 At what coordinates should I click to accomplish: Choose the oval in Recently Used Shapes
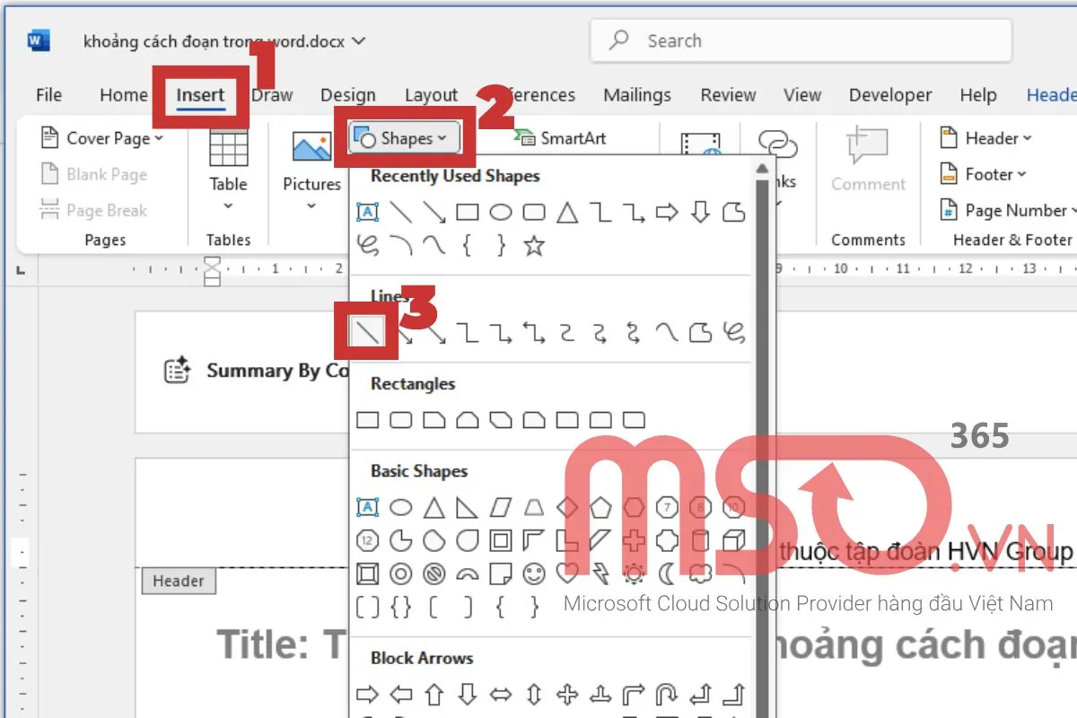tap(501, 213)
